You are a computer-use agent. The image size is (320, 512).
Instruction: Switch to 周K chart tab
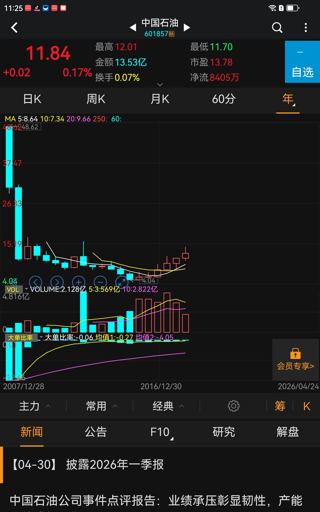[96, 99]
